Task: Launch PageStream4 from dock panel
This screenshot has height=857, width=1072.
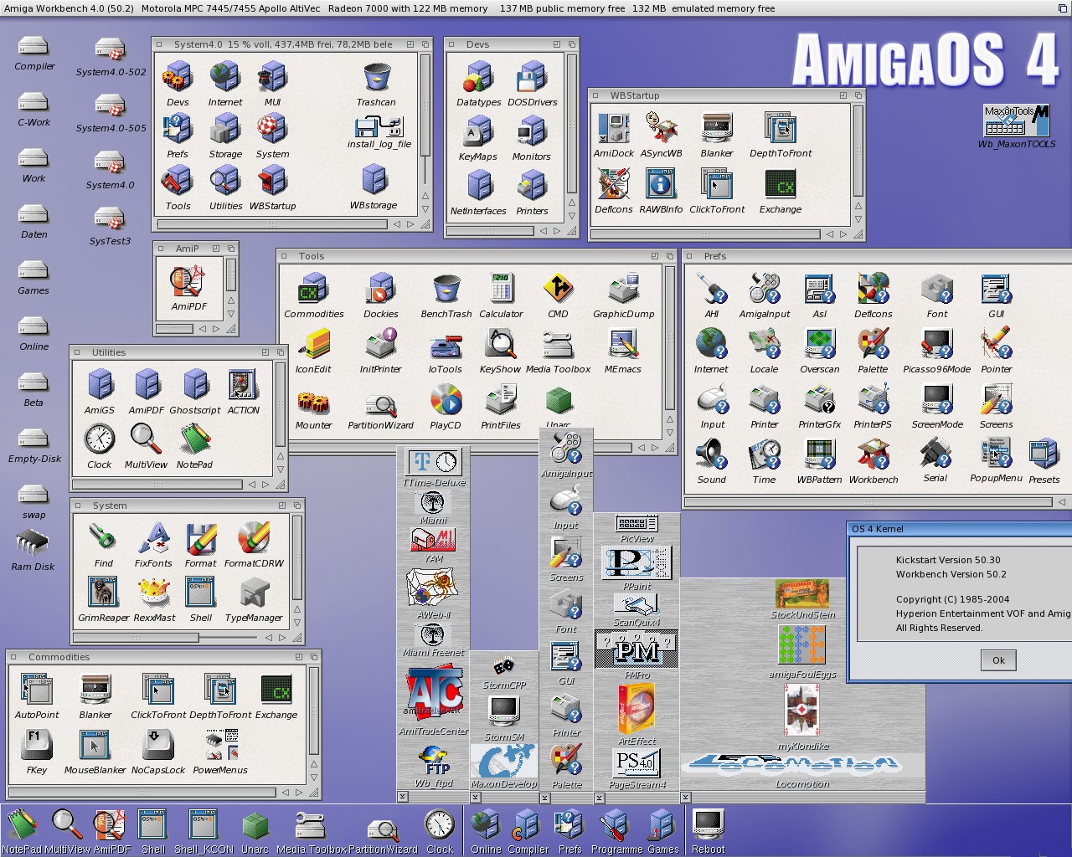Action: point(637,762)
